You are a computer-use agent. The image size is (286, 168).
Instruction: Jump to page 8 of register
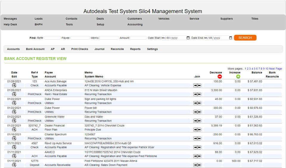[262, 69]
